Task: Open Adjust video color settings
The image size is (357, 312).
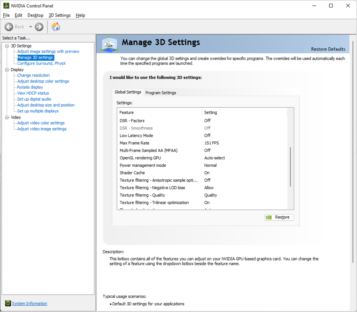Action: pyautogui.click(x=41, y=123)
